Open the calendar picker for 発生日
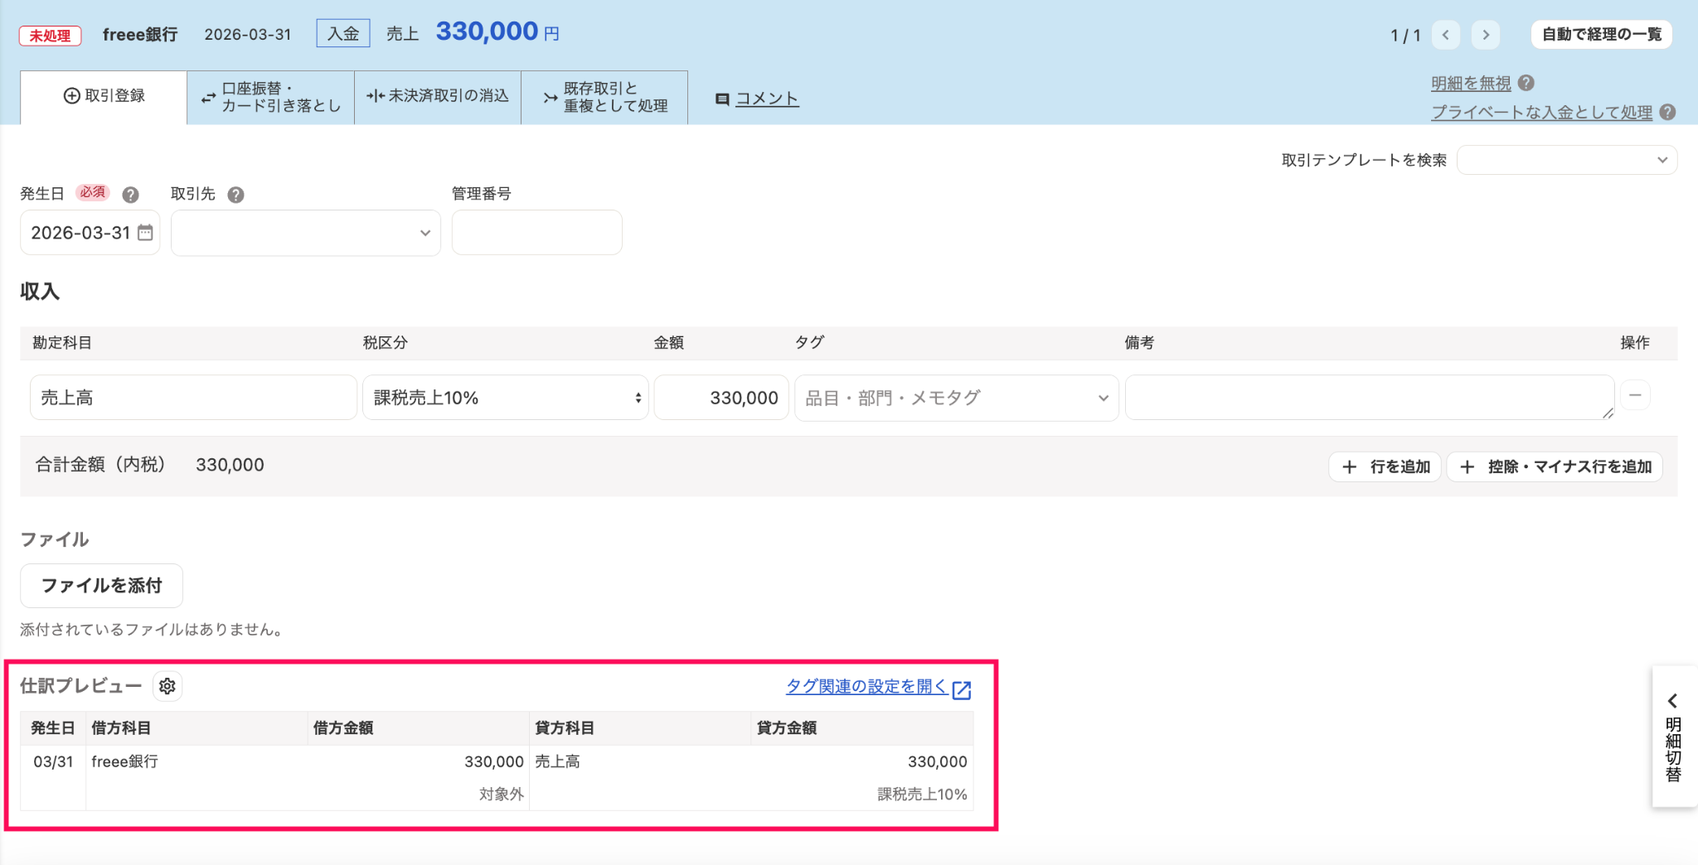The image size is (1698, 865). 145,233
